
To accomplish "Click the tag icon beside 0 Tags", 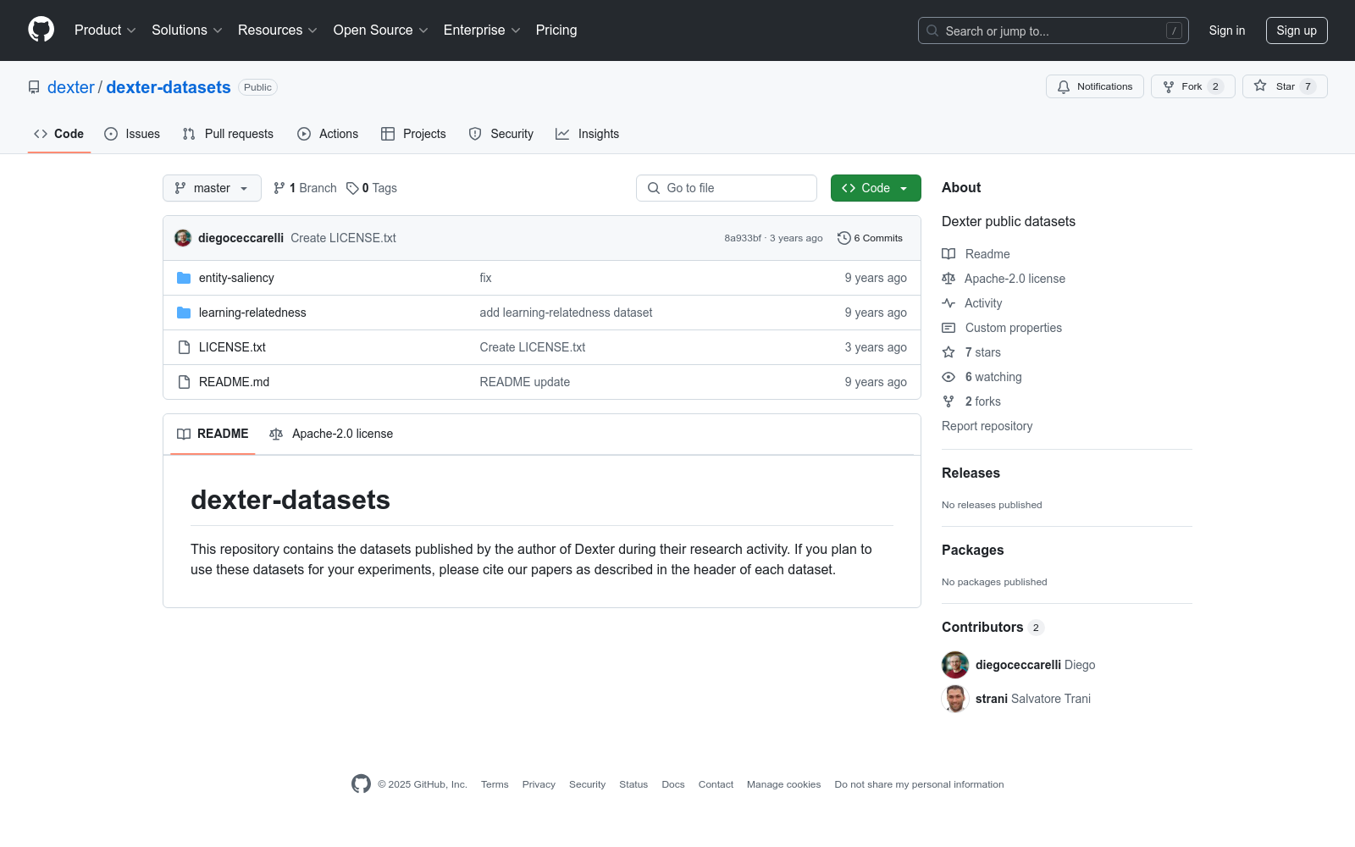I will pyautogui.click(x=352, y=188).
